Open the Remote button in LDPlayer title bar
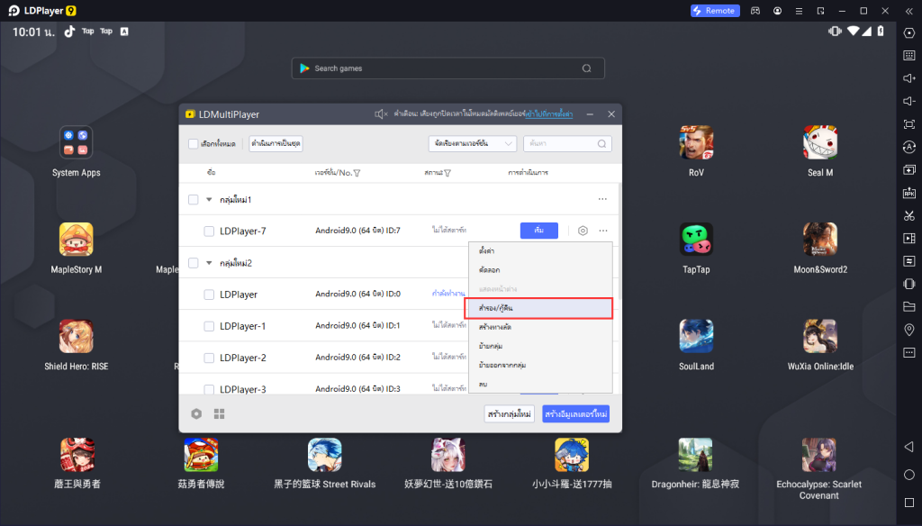Image resolution: width=922 pixels, height=526 pixels. click(x=715, y=11)
